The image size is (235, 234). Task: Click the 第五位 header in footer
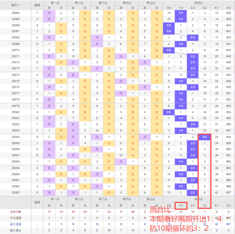(x=151, y=199)
